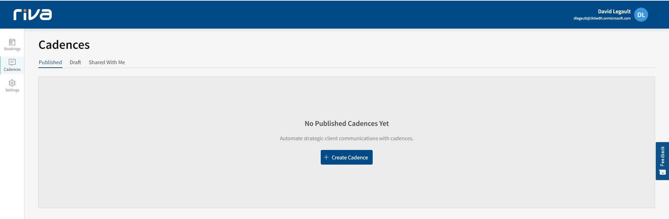Switch to the Published tab

click(50, 62)
